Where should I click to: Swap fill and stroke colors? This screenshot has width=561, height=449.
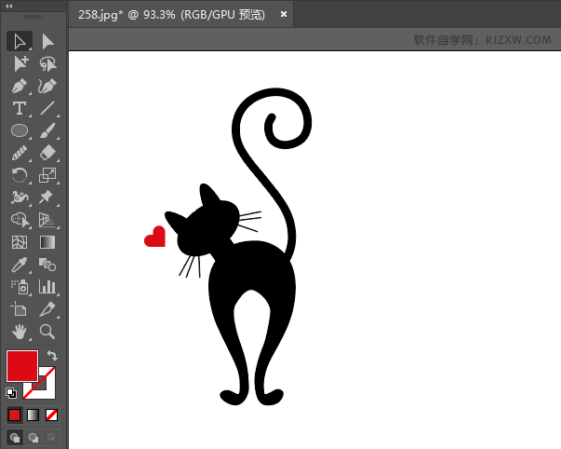coord(52,356)
